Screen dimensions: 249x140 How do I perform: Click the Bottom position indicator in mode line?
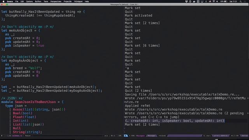coord(245,136)
